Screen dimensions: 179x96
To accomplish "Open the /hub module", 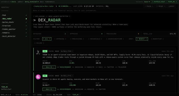I will (14, 15).
